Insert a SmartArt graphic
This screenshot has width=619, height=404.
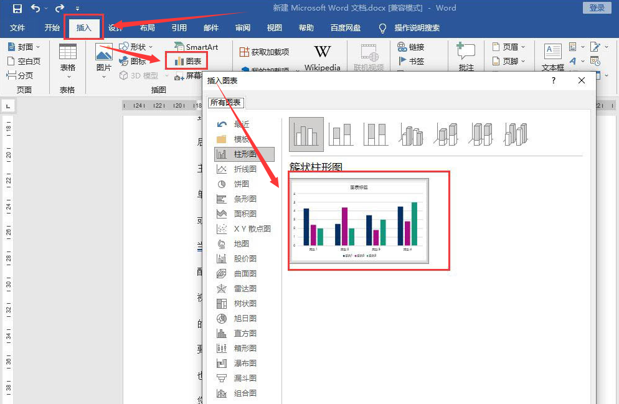click(197, 46)
